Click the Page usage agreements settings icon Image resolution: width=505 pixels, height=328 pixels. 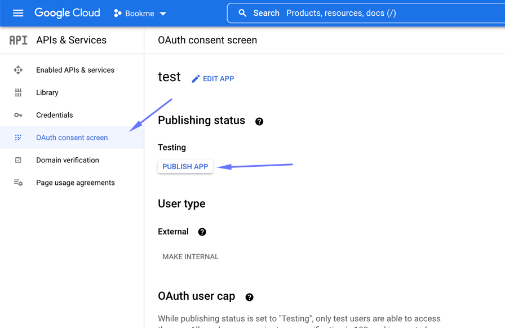pyautogui.click(x=18, y=183)
